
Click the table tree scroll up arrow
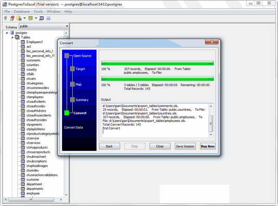pyautogui.click(x=66, y=33)
